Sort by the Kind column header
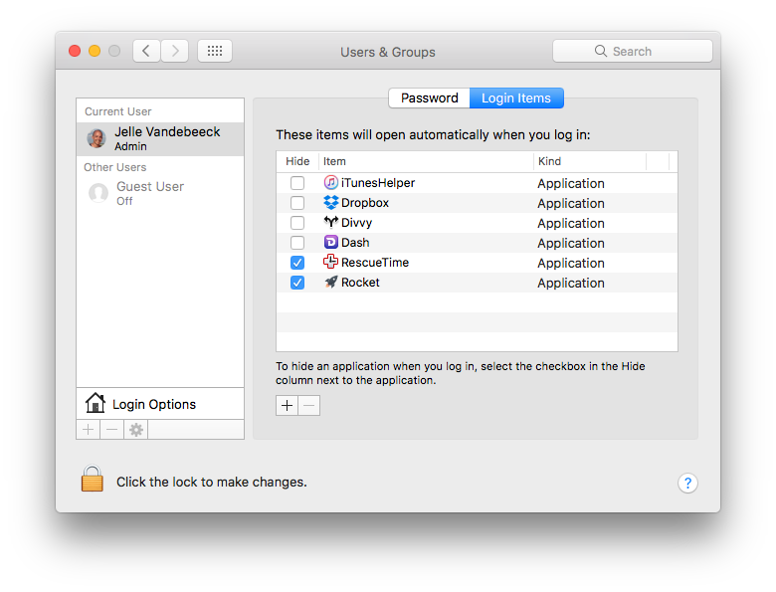Screen dimensions: 776x592 [x=590, y=161]
